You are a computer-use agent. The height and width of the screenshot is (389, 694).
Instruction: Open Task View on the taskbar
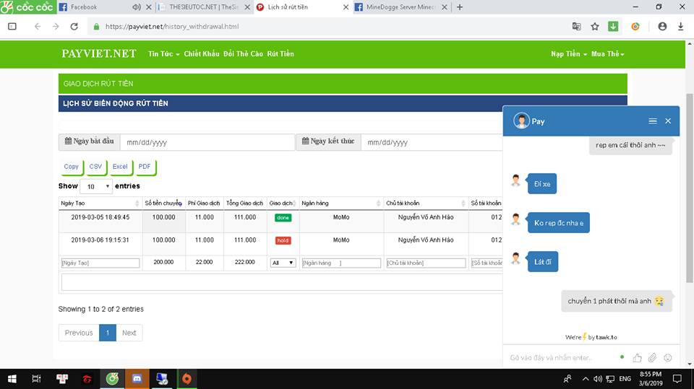(x=37, y=379)
